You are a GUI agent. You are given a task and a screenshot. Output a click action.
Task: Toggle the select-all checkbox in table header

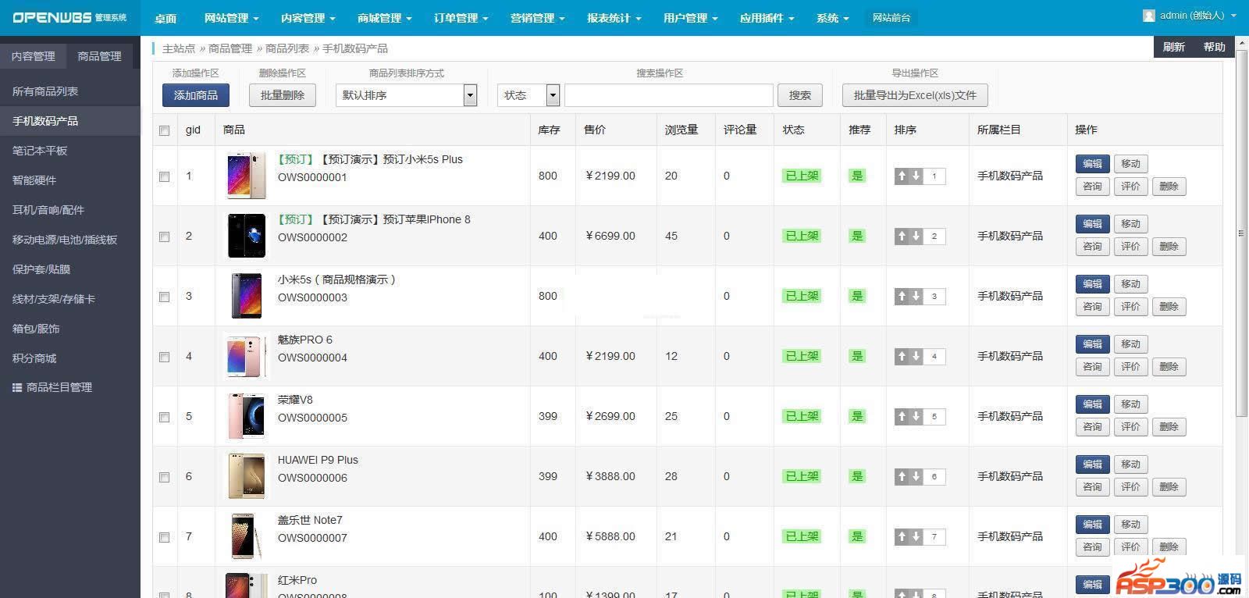click(164, 130)
